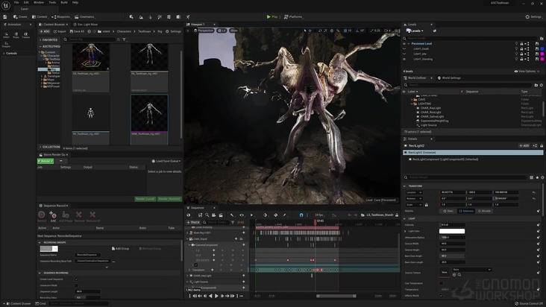Click the Render (Local) button

coord(145,199)
